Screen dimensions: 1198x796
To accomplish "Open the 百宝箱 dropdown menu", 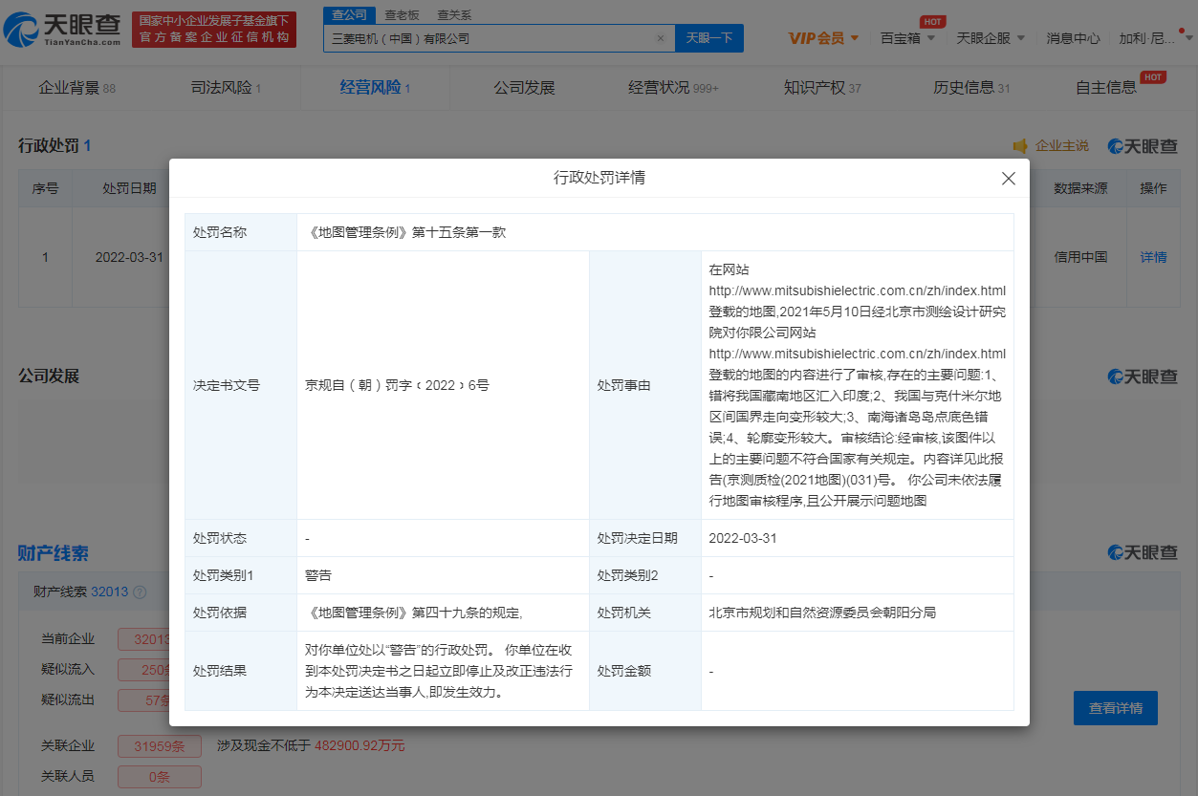I will click(907, 38).
